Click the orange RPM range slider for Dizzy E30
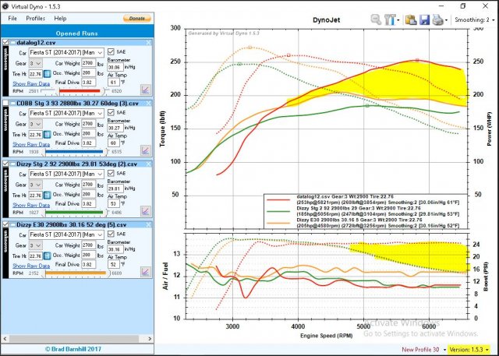499x356 pixels. point(76,273)
